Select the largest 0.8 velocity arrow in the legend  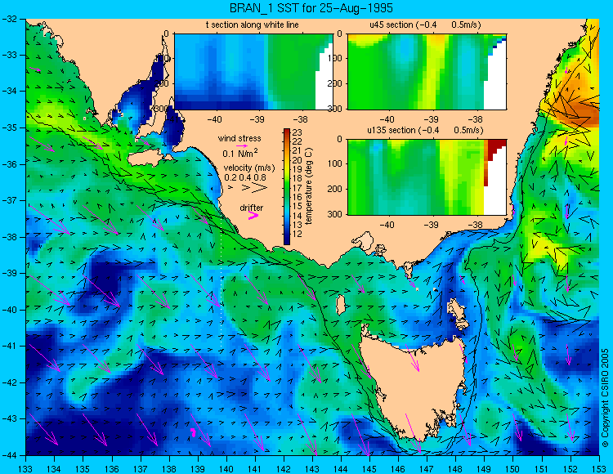click(x=260, y=188)
